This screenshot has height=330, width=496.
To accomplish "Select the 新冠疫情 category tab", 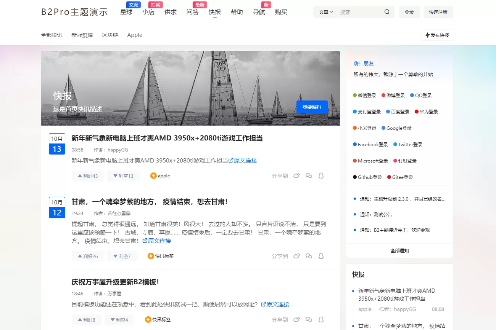I will [82, 35].
